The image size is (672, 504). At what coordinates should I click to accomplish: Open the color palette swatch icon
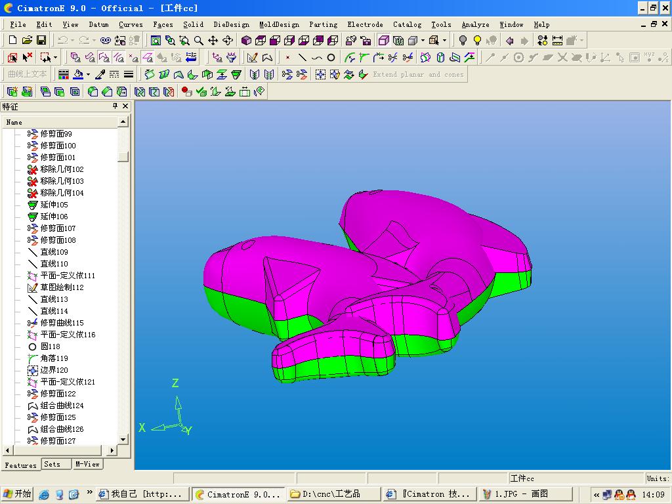pos(64,75)
